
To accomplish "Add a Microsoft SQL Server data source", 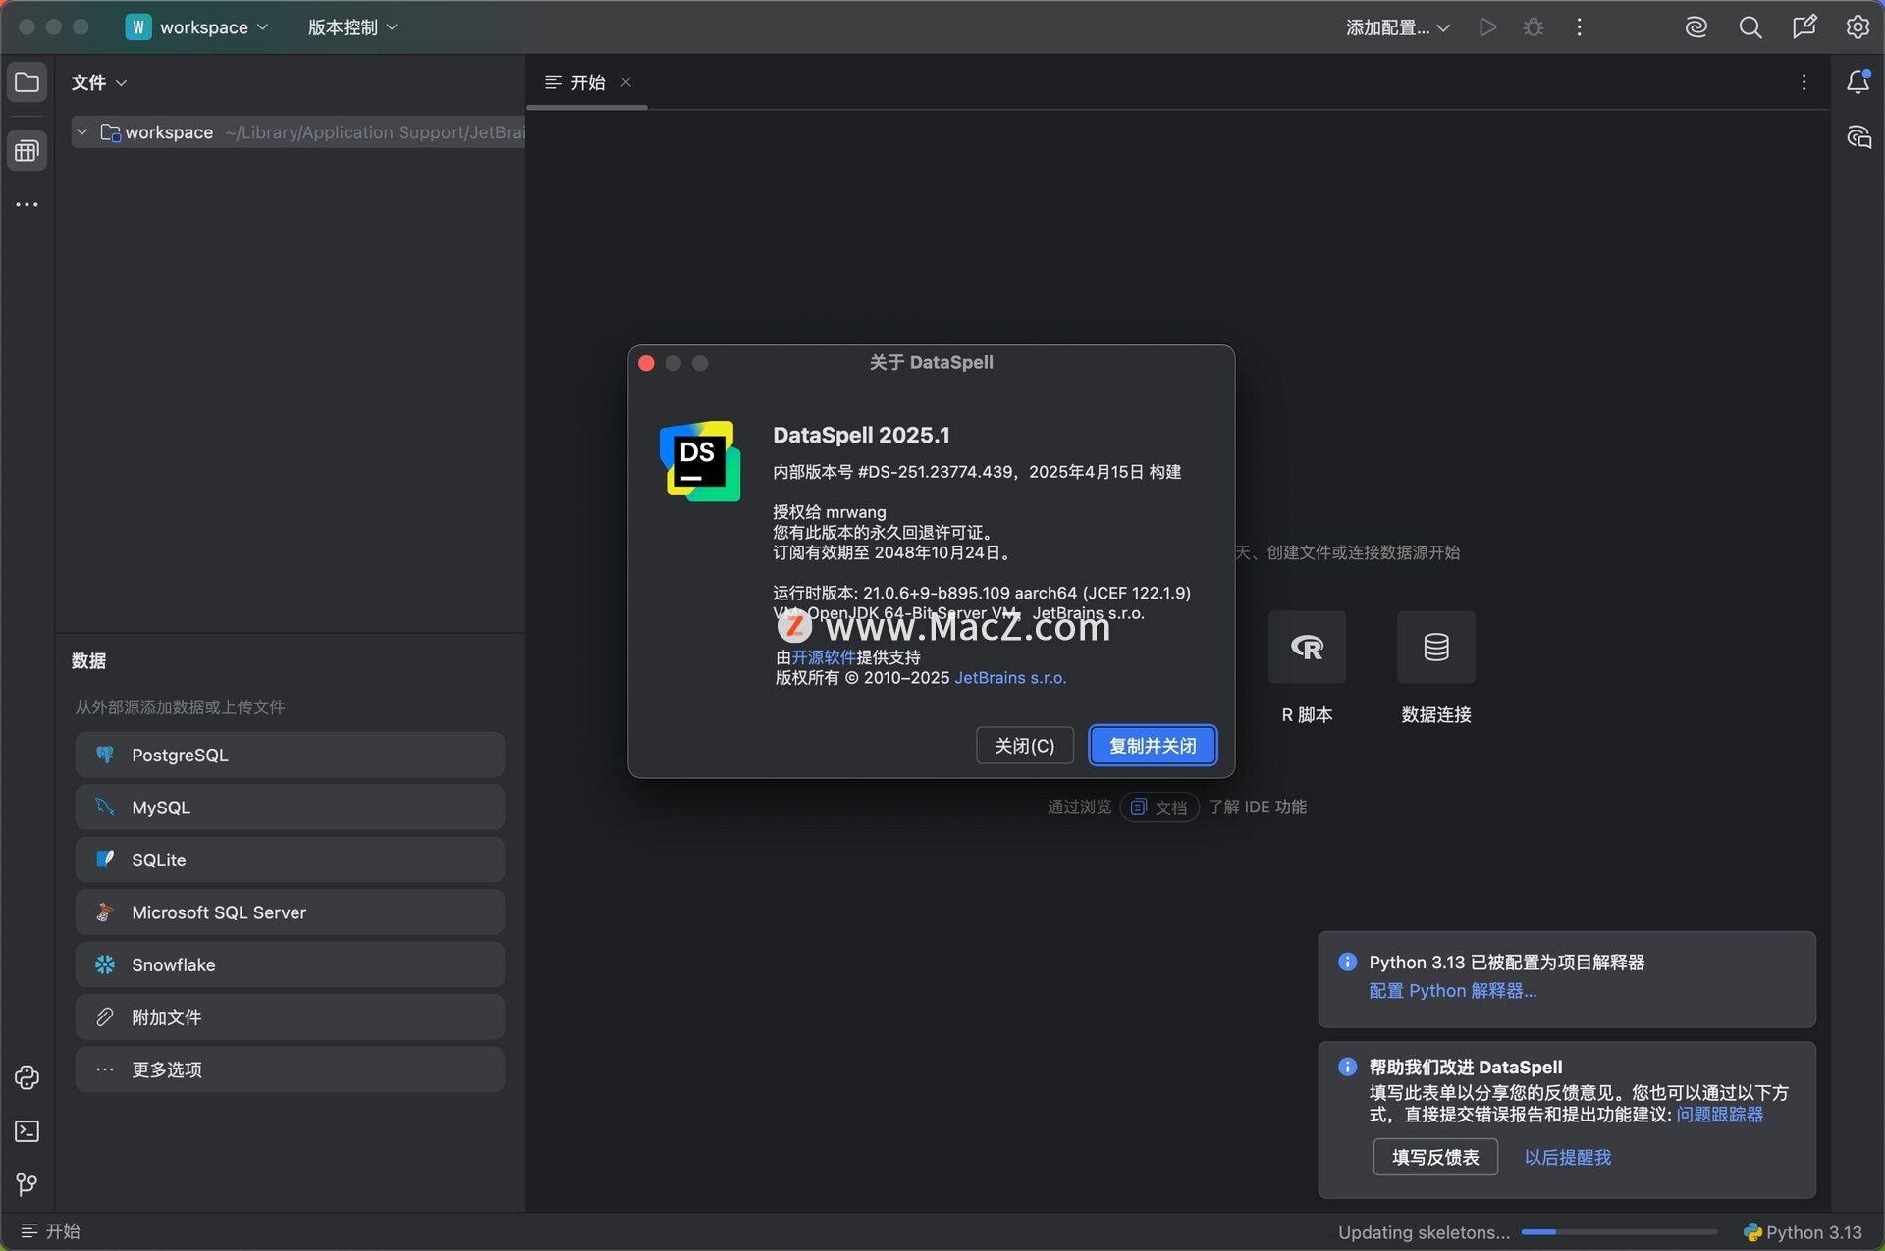I will tap(290, 912).
